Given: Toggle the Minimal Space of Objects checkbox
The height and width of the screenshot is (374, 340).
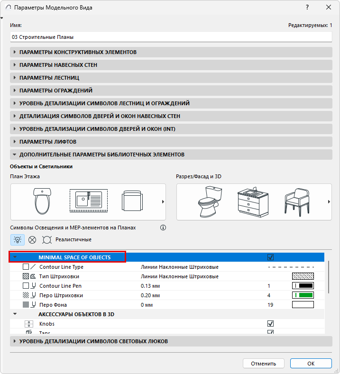Looking at the screenshot, I should (x=270, y=257).
